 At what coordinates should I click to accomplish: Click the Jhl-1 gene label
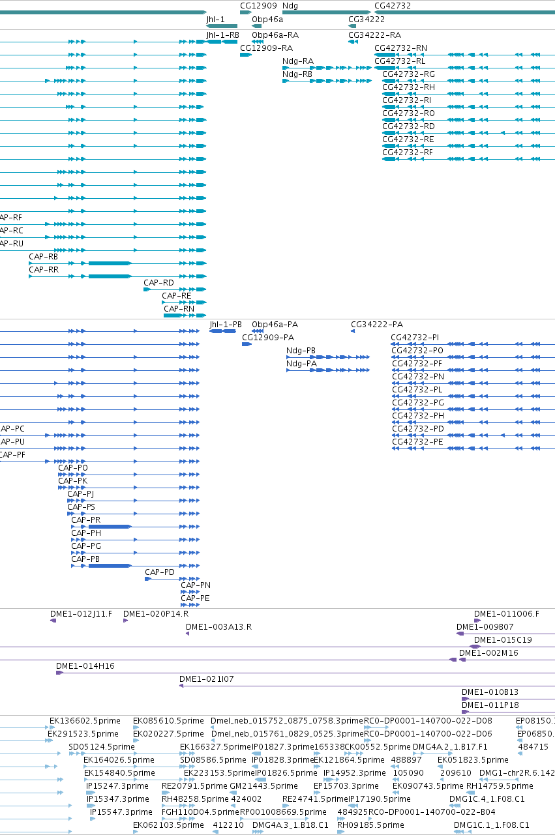[216, 20]
